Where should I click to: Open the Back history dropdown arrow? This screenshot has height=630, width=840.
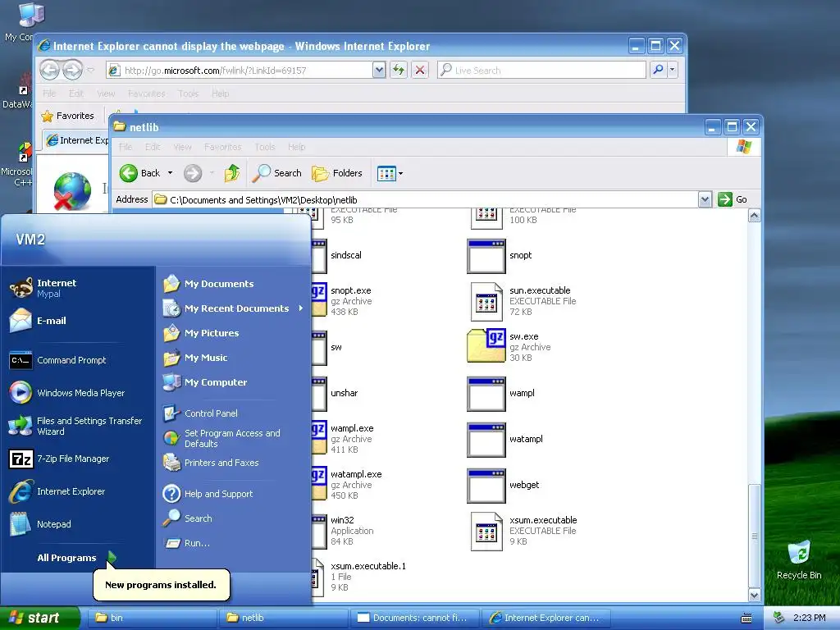(x=171, y=173)
